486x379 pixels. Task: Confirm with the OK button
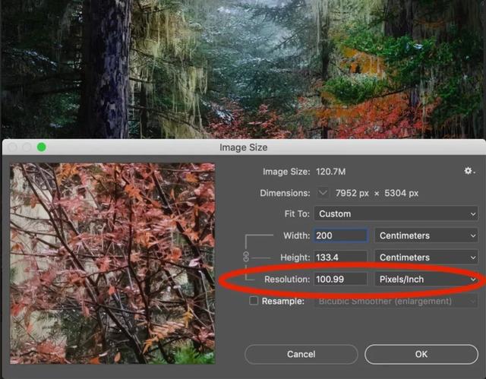tap(421, 354)
